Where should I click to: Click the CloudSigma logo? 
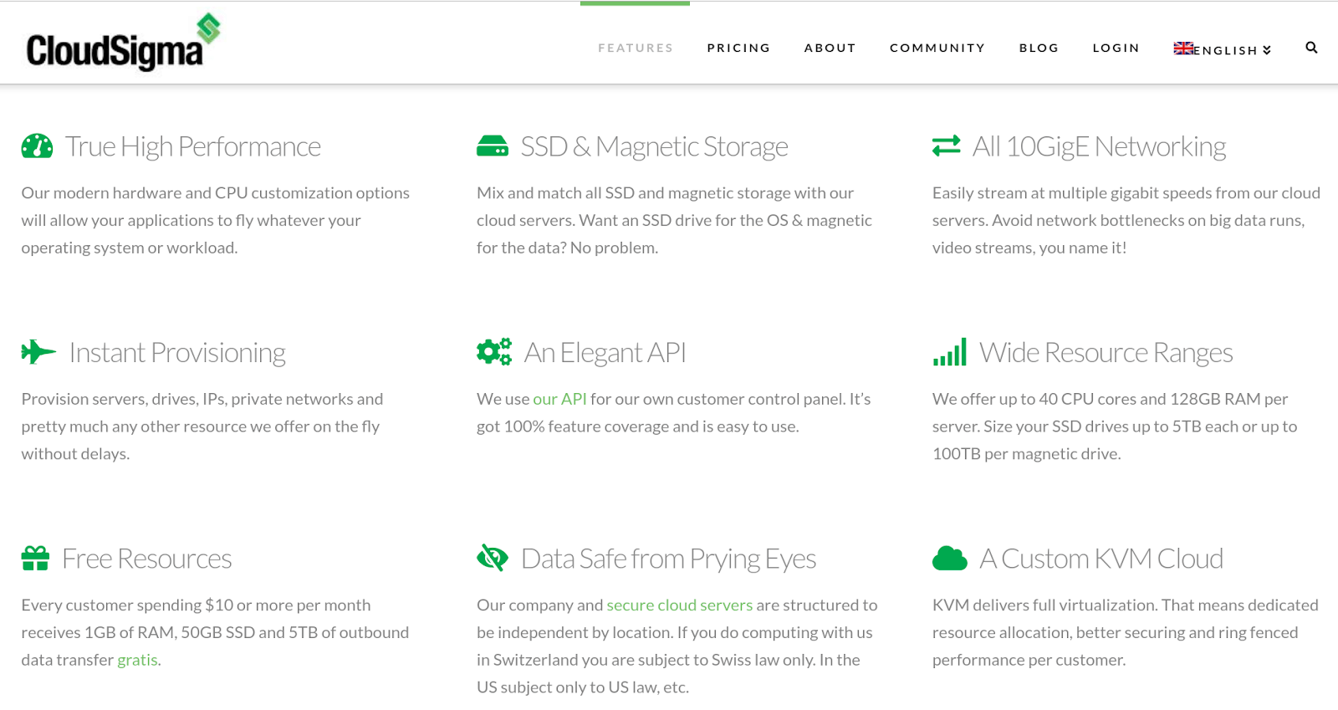pyautogui.click(x=124, y=43)
